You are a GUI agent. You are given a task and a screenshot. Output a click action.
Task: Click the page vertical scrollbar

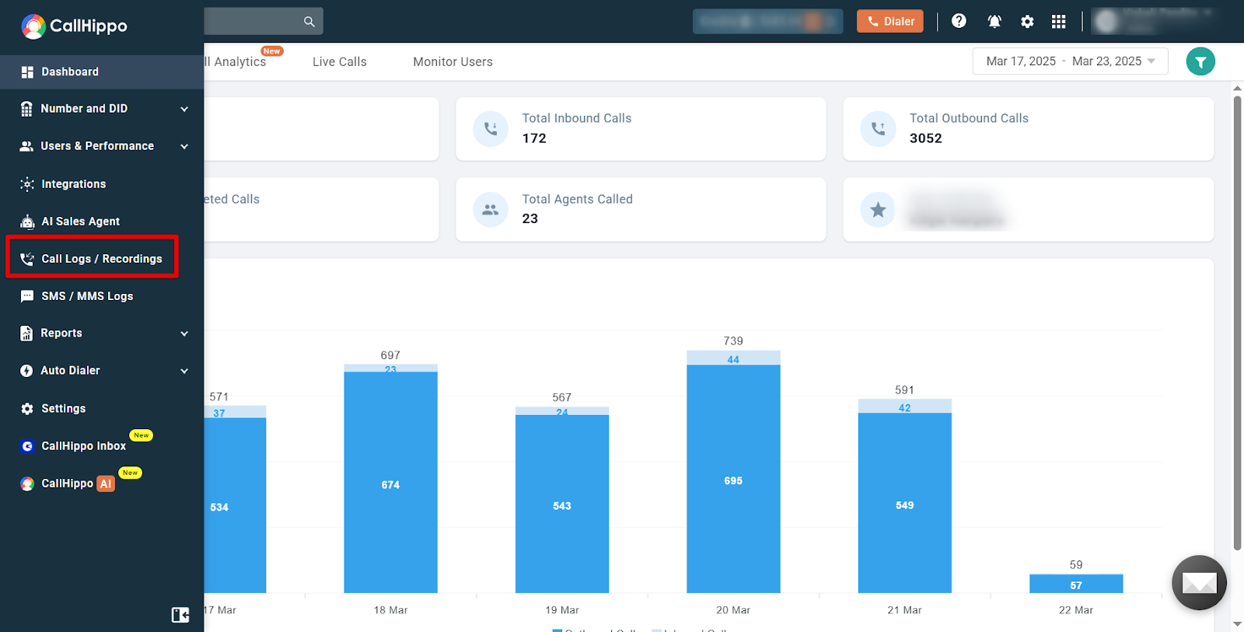pyautogui.click(x=1238, y=323)
